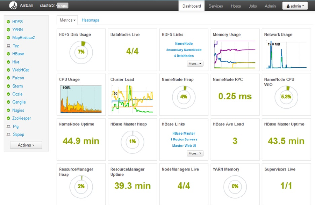Expand More in HDFS Links widget

[x=195, y=63]
